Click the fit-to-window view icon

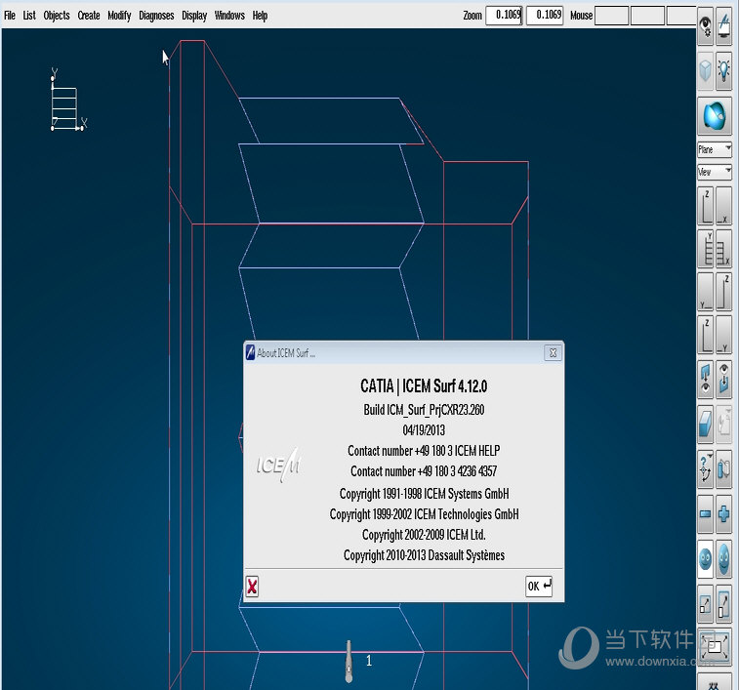715,646
